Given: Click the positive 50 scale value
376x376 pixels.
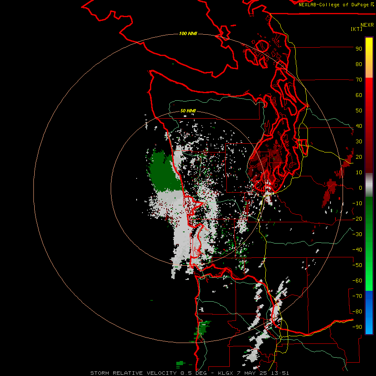Looking at the screenshot, I should point(359,111).
